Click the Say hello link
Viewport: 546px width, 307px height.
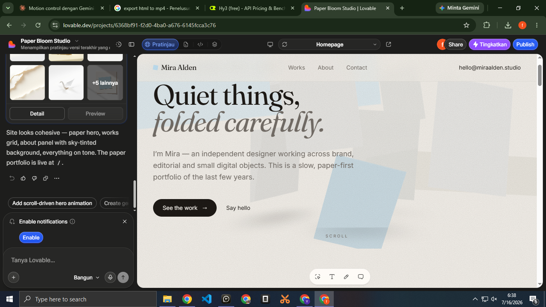pyautogui.click(x=238, y=208)
